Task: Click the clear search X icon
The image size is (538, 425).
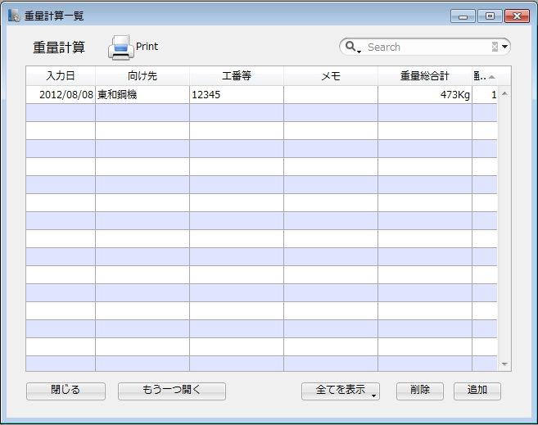Action: click(495, 47)
